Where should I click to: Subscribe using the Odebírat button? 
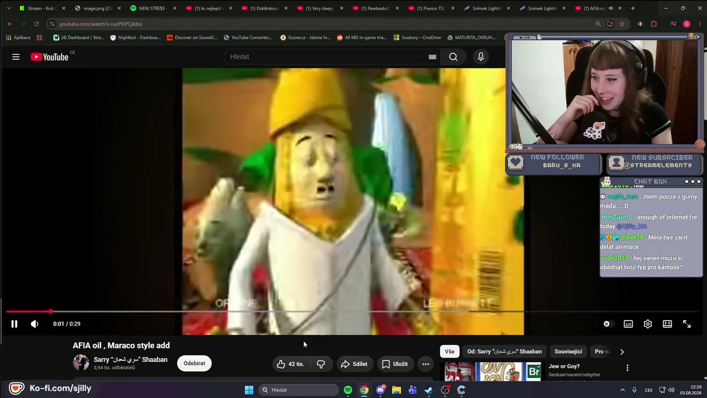tap(194, 363)
